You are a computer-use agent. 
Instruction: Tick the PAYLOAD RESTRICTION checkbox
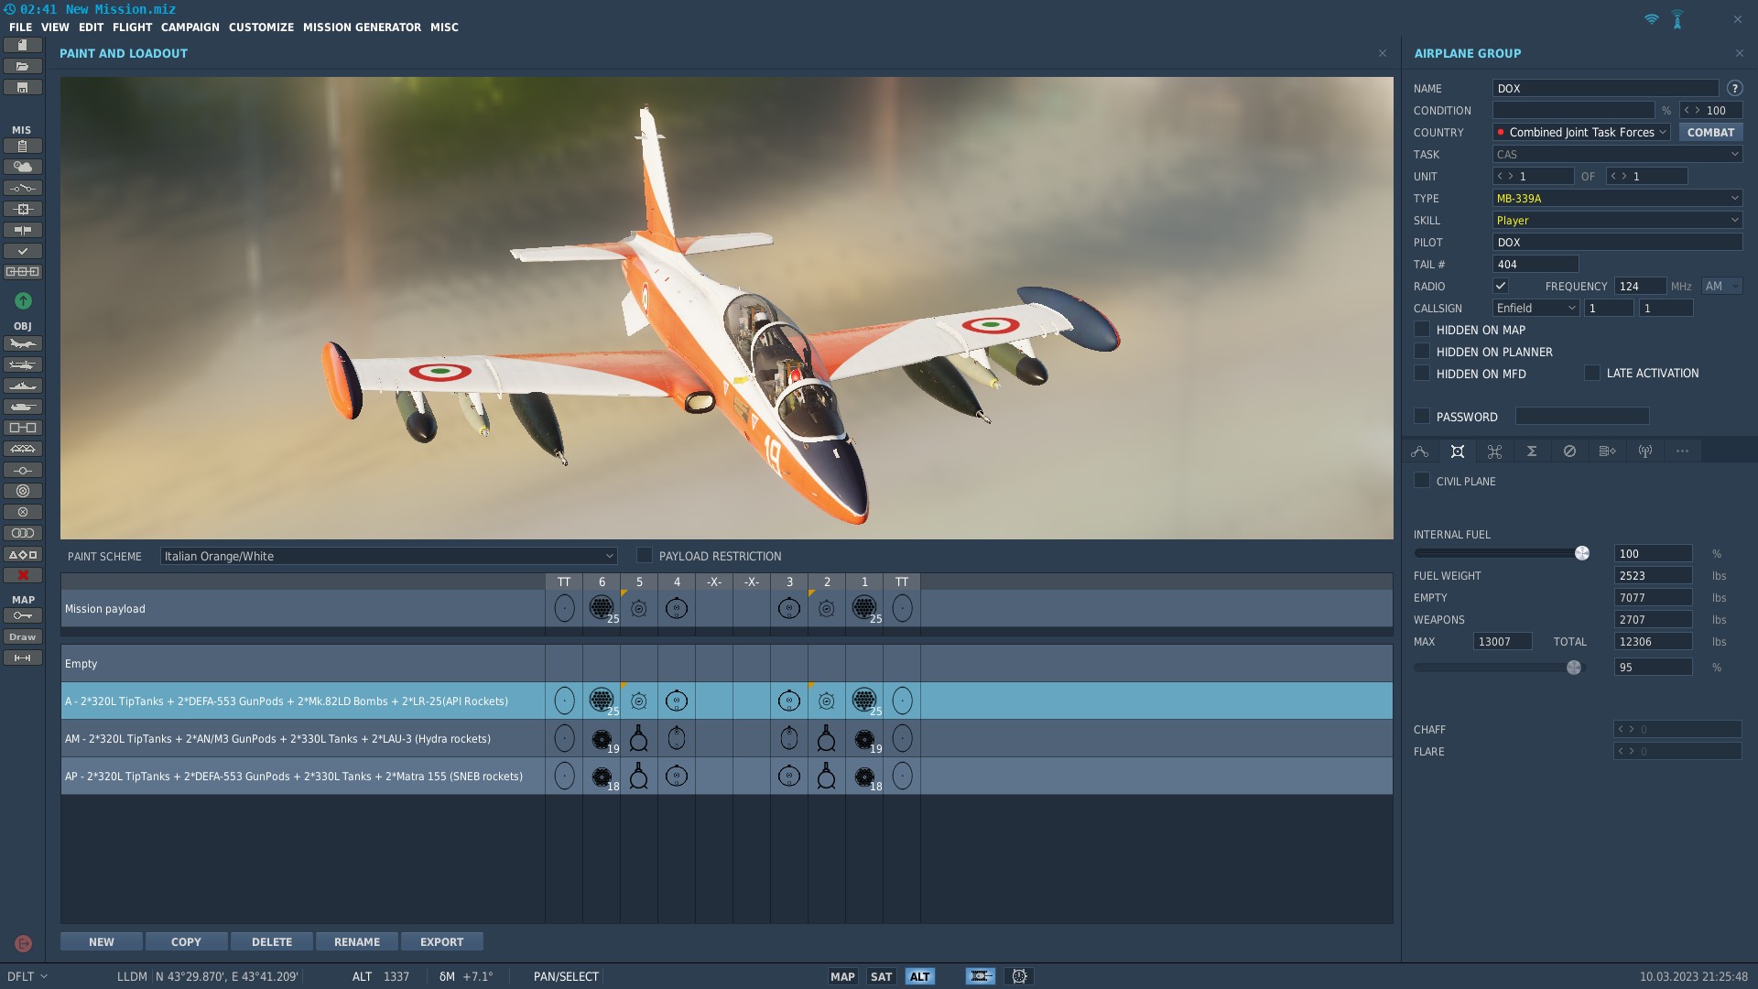[645, 556]
